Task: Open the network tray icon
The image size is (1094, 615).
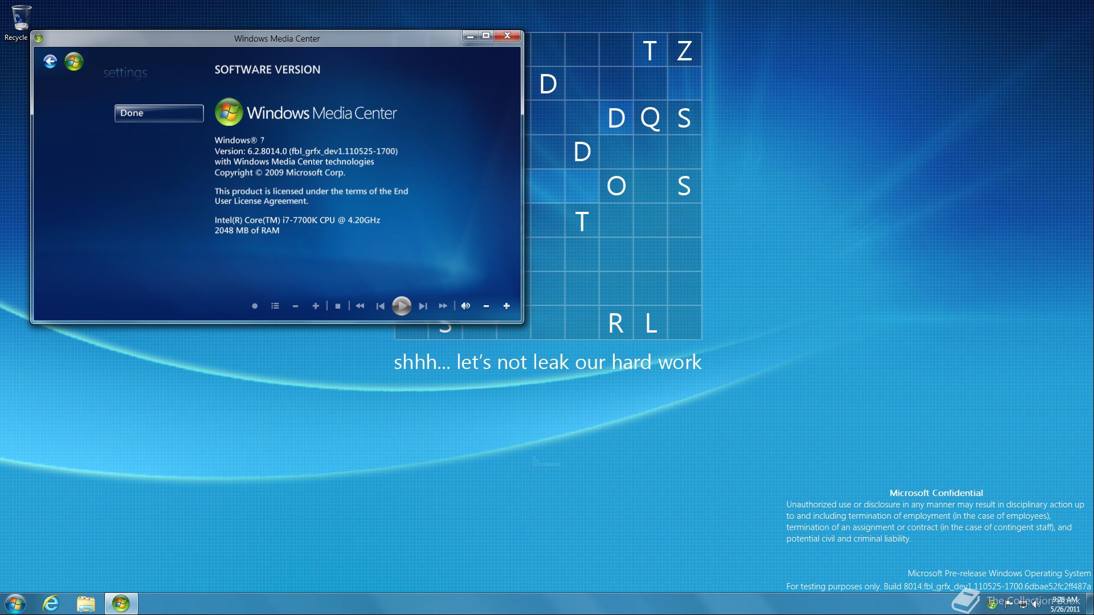Action: [1023, 604]
